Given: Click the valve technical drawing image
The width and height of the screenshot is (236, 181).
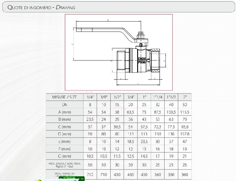Looking at the screenshot, I should pyautogui.click(x=119, y=52).
